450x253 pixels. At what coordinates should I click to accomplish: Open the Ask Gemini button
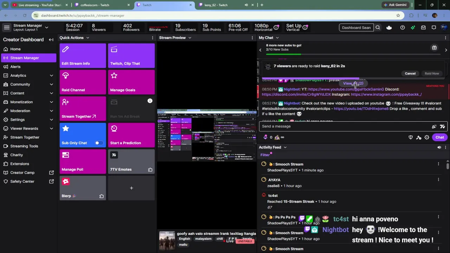point(395,5)
